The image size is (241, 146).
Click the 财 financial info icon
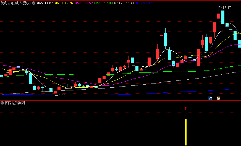coord(210,98)
